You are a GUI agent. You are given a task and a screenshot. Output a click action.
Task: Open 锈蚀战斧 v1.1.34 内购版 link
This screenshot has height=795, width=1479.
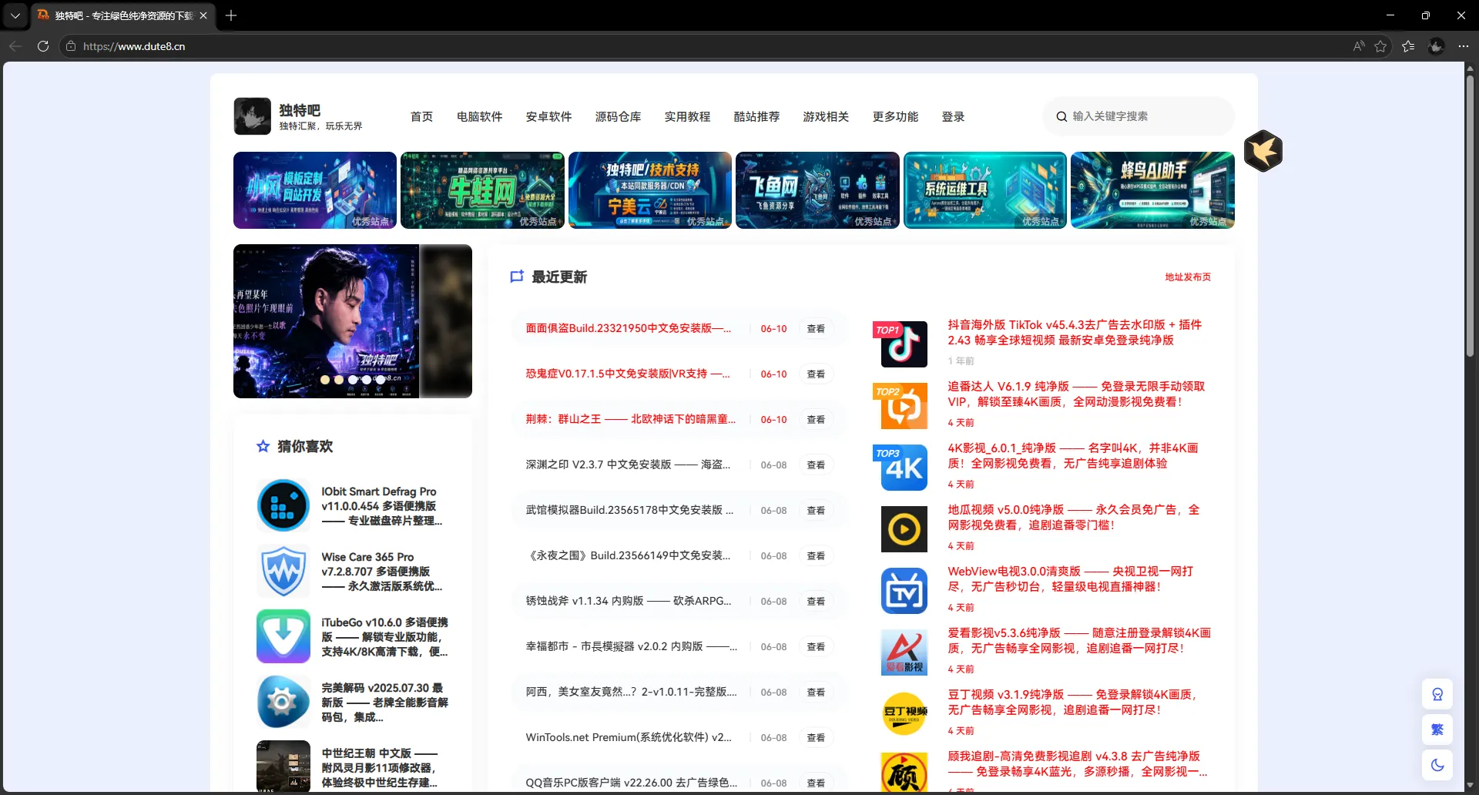point(629,601)
